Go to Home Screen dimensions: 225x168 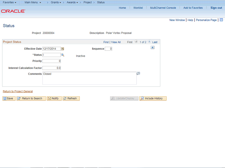[122, 8]
